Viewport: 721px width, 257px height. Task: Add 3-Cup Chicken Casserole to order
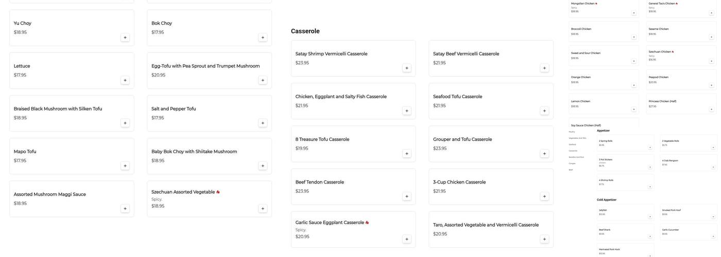[x=544, y=196]
